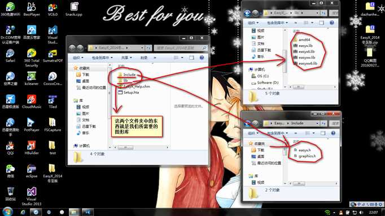Launch eclipse from the desktop
This screenshot has height=216, width=385.
(x=32, y=171)
